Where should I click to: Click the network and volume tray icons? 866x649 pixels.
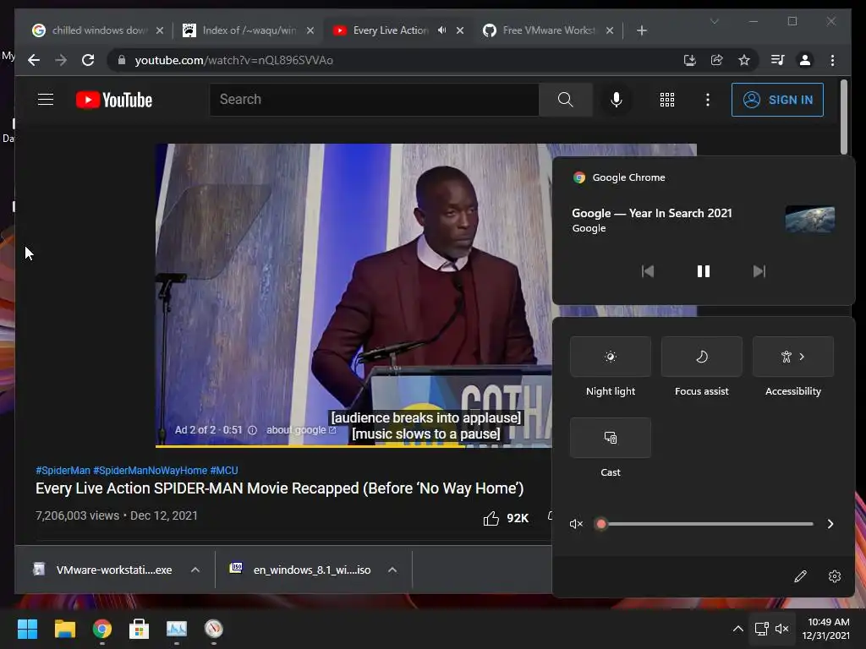771,629
